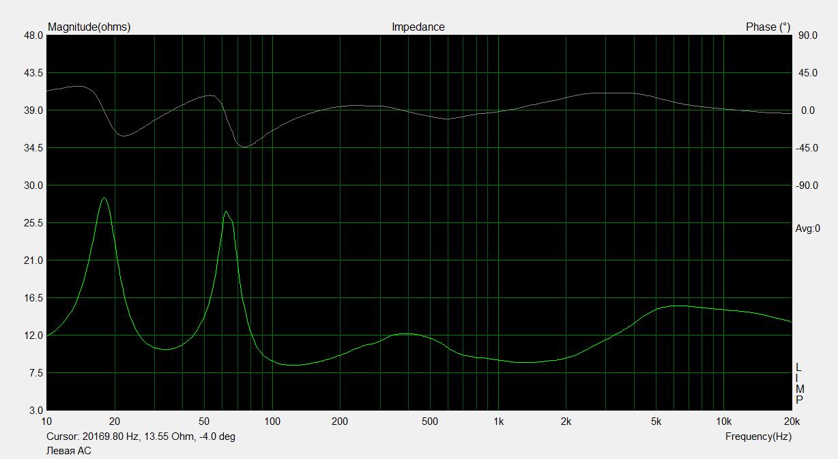Click the 10 frequency axis tick
Viewport: 838px width, 459px height.
47,421
